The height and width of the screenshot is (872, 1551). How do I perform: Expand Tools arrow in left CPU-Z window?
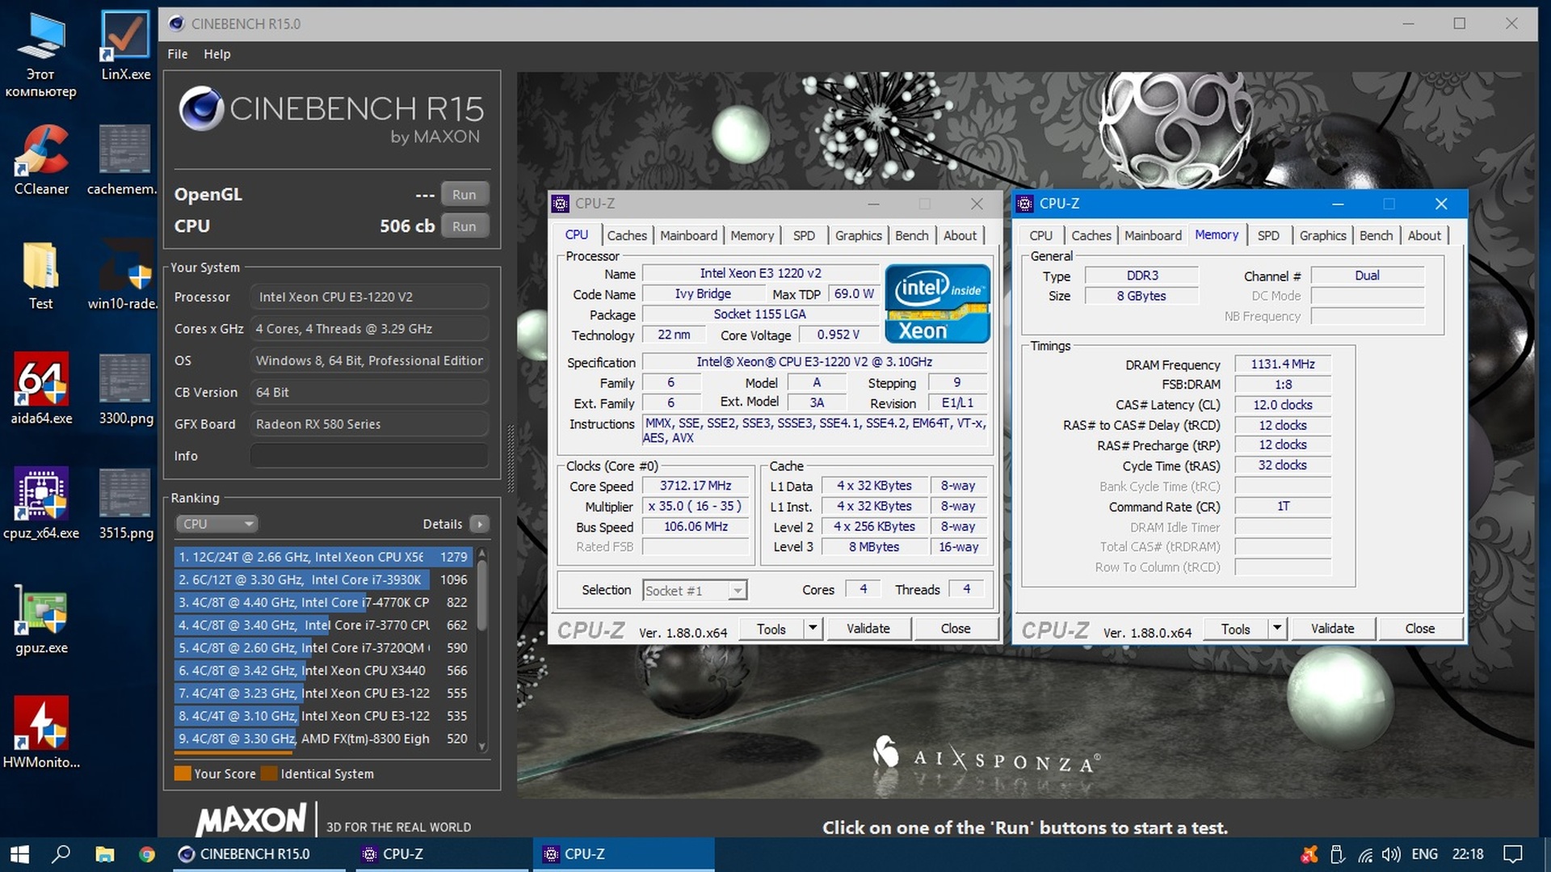[813, 629]
